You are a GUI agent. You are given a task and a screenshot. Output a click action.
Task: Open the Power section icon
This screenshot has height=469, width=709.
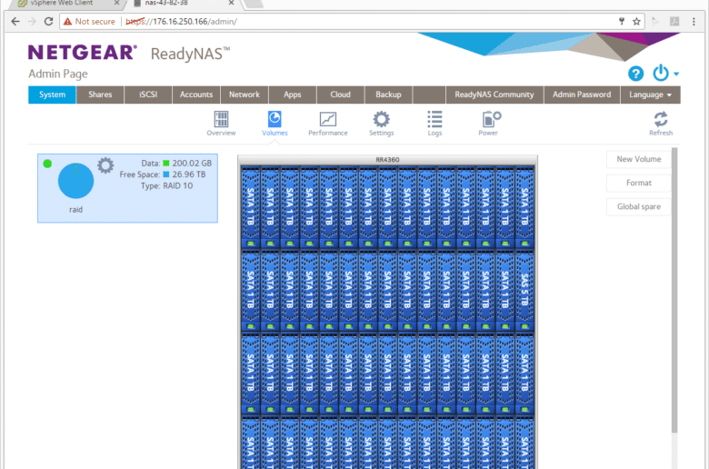491,119
